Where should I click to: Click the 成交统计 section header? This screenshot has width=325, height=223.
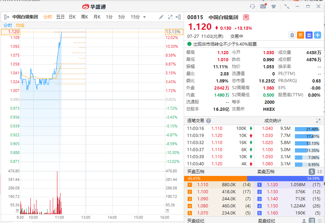(273, 121)
